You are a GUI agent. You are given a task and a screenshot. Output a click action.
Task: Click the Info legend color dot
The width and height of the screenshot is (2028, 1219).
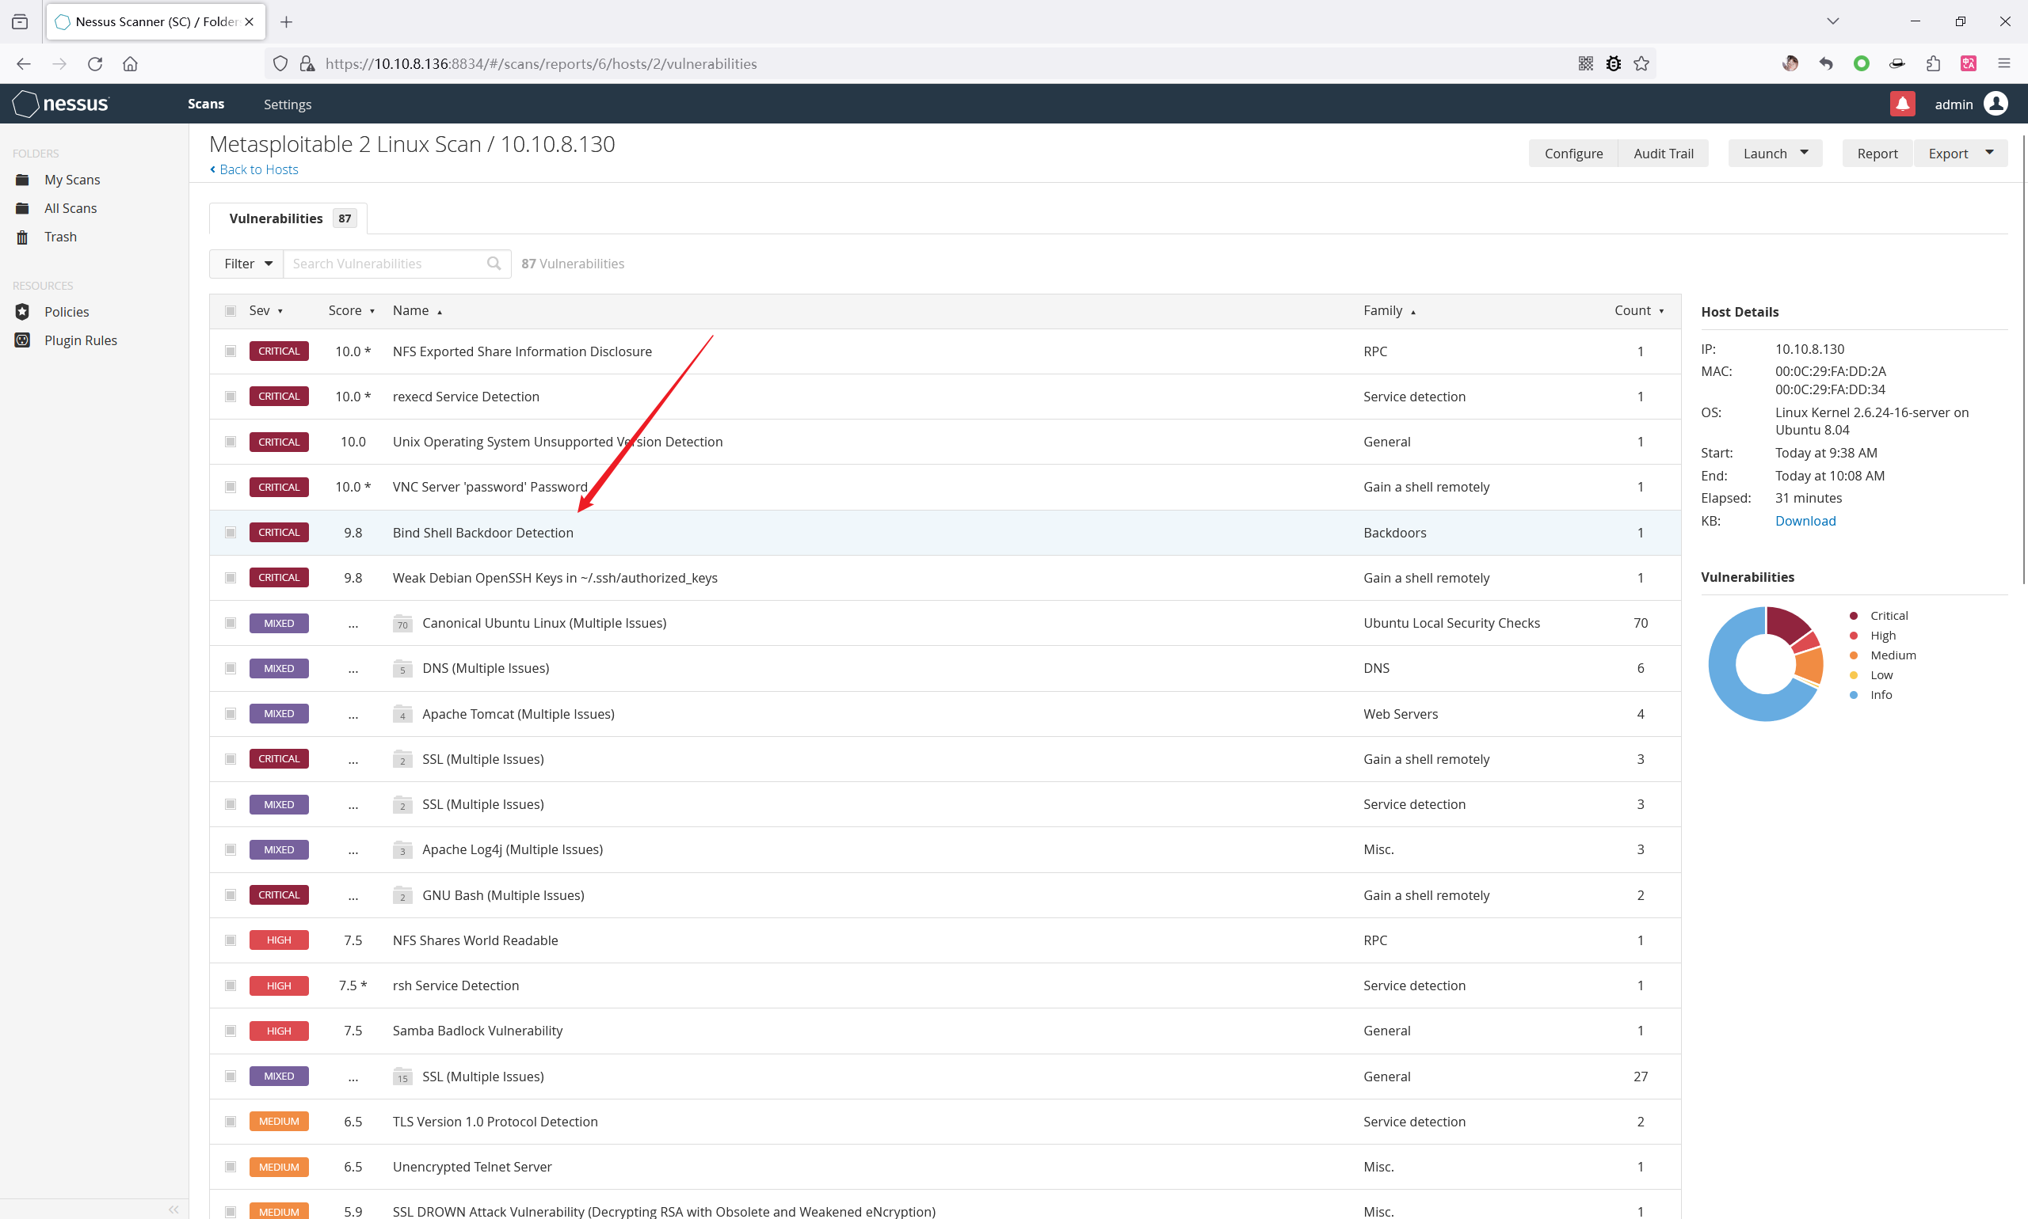(1854, 695)
